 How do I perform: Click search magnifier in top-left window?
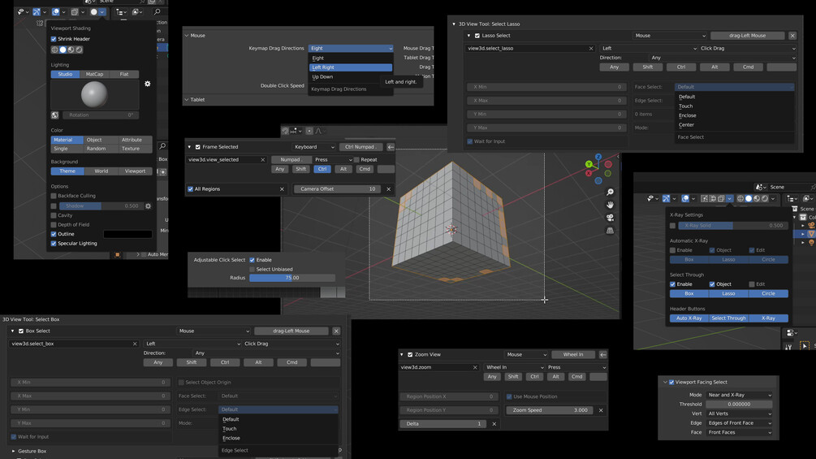coord(157,11)
